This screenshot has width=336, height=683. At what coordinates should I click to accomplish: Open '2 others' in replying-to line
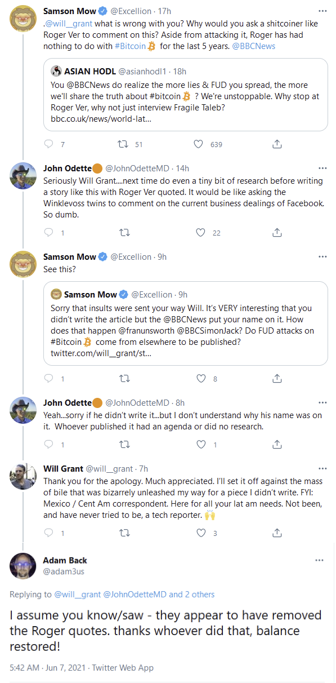click(x=199, y=594)
